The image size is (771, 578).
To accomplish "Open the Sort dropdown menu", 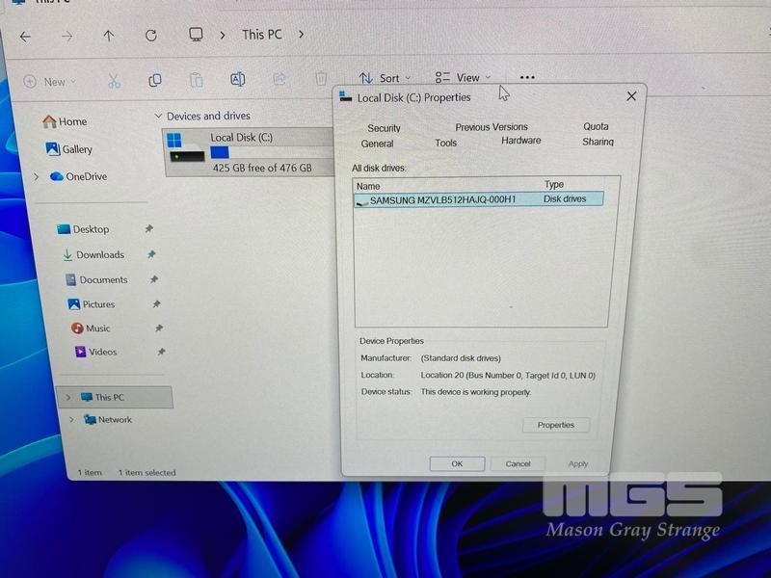I will pyautogui.click(x=385, y=78).
